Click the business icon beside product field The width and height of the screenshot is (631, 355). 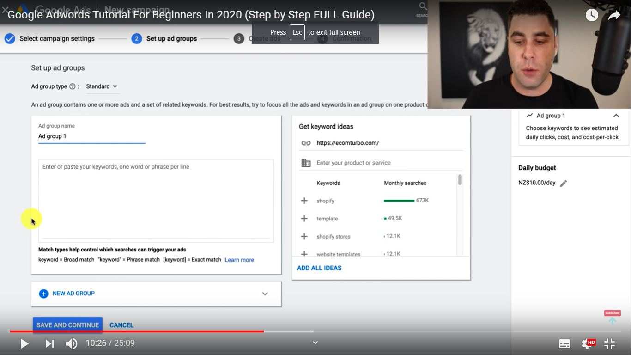tap(306, 163)
